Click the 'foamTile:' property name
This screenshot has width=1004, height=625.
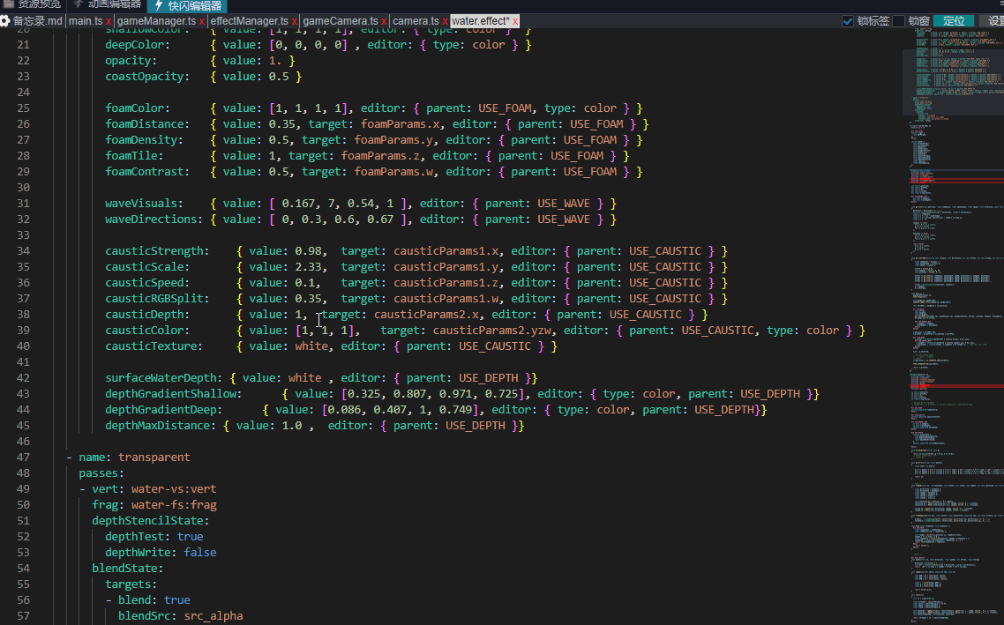(134, 156)
